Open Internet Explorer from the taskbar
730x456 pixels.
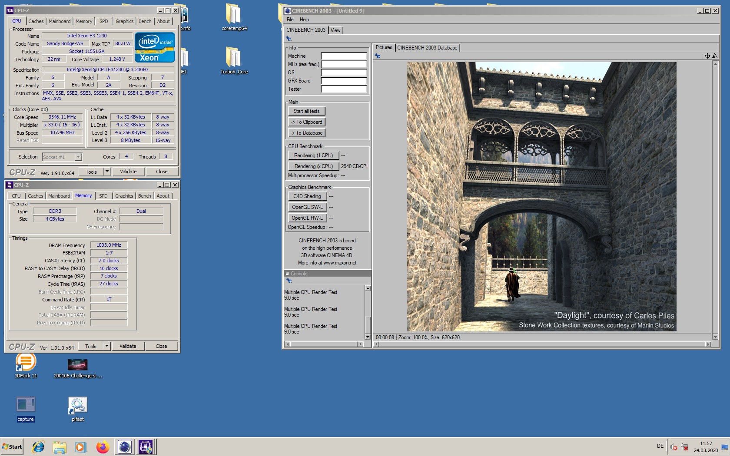click(38, 446)
